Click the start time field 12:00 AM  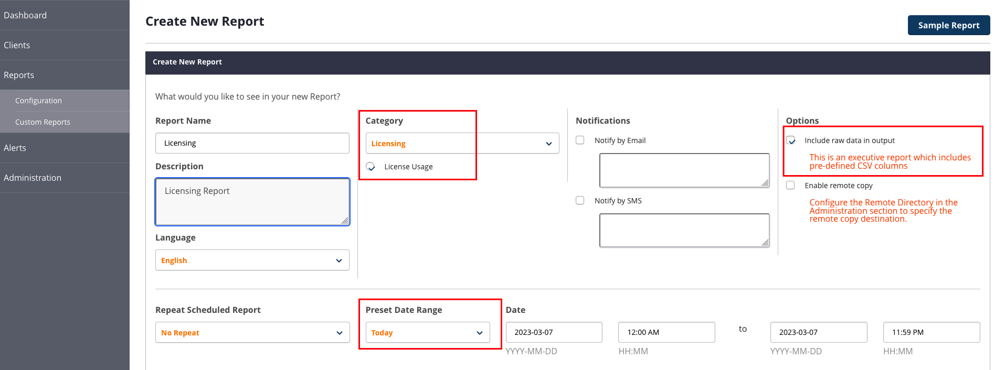click(x=667, y=332)
